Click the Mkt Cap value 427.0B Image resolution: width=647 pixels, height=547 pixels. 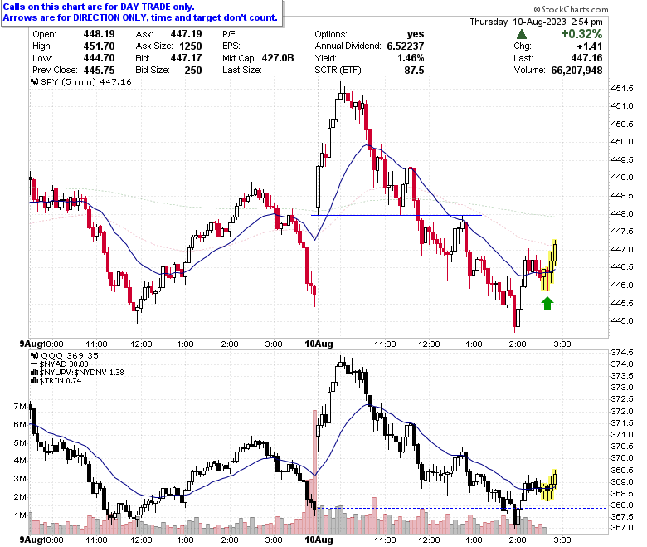pyautogui.click(x=278, y=58)
